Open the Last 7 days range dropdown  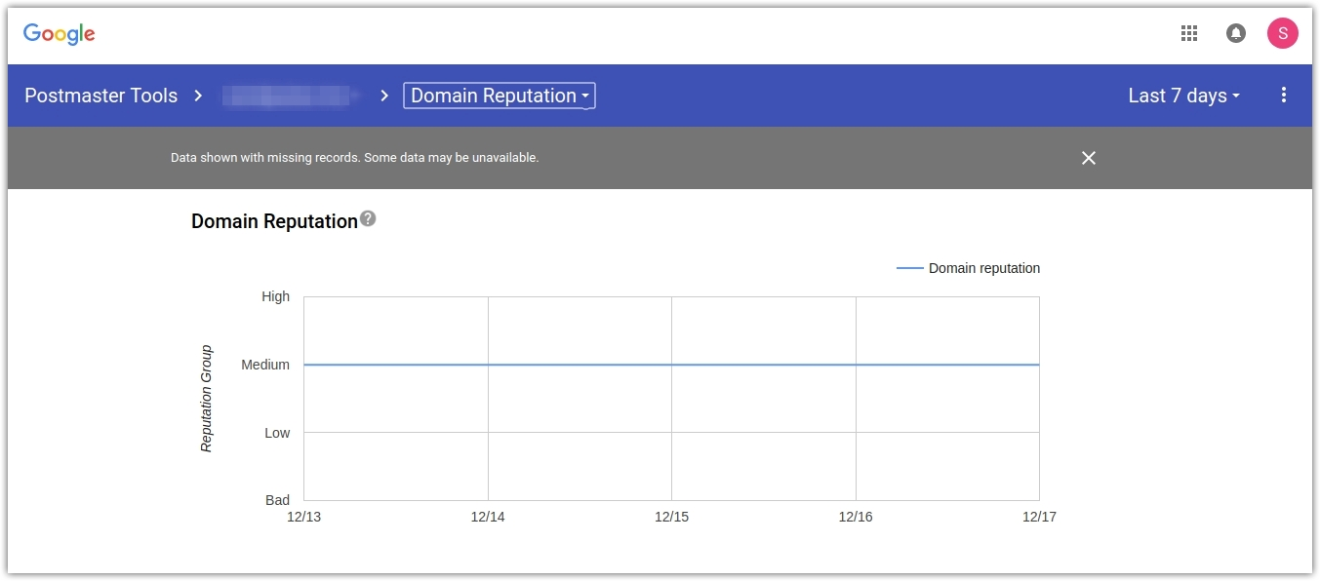click(1183, 96)
